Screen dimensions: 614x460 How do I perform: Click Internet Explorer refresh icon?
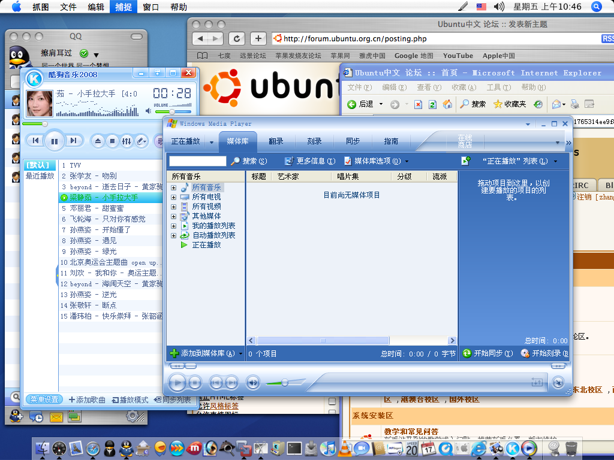pos(433,104)
